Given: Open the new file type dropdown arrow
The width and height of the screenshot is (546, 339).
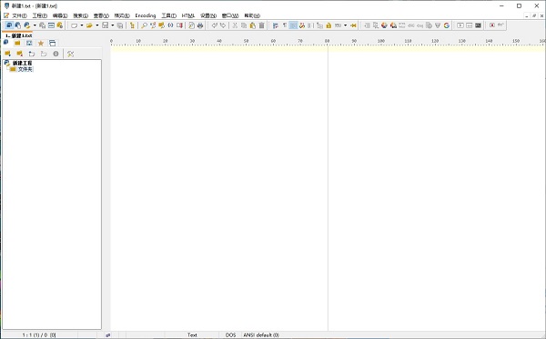Looking at the screenshot, I should pos(82,25).
